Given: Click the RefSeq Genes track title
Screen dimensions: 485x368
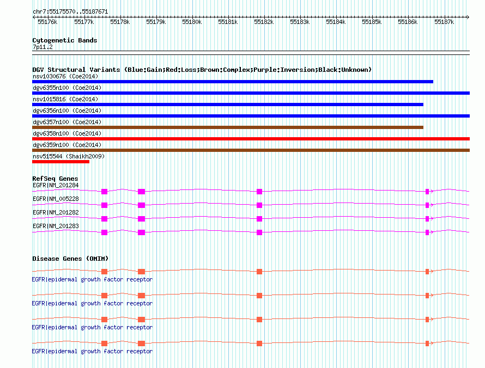Looking at the screenshot, I should tap(55, 179).
